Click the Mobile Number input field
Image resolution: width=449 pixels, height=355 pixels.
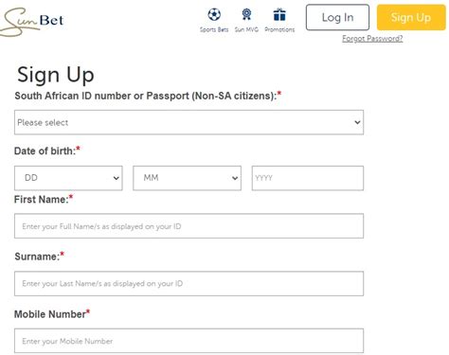pos(189,341)
